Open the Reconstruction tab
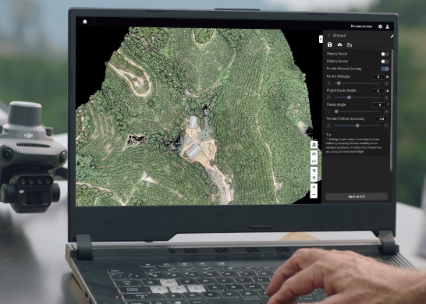The height and width of the screenshot is (304, 426). [x=361, y=27]
